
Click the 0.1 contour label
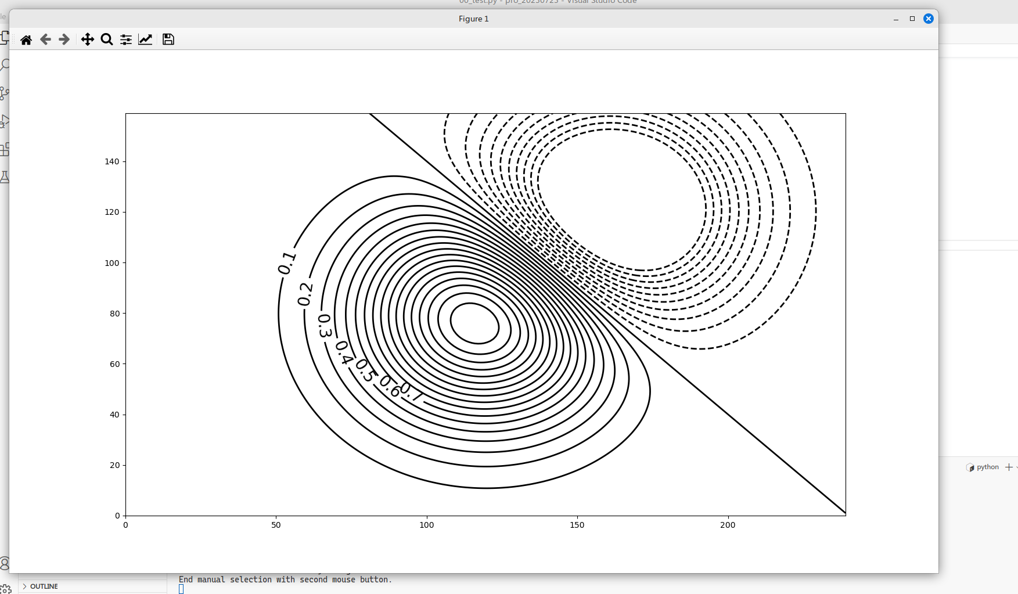coord(287,263)
